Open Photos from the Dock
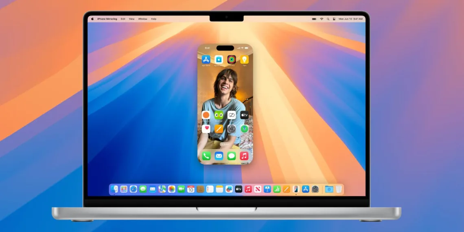Screen dimensions: 464x232 click(x=172, y=189)
